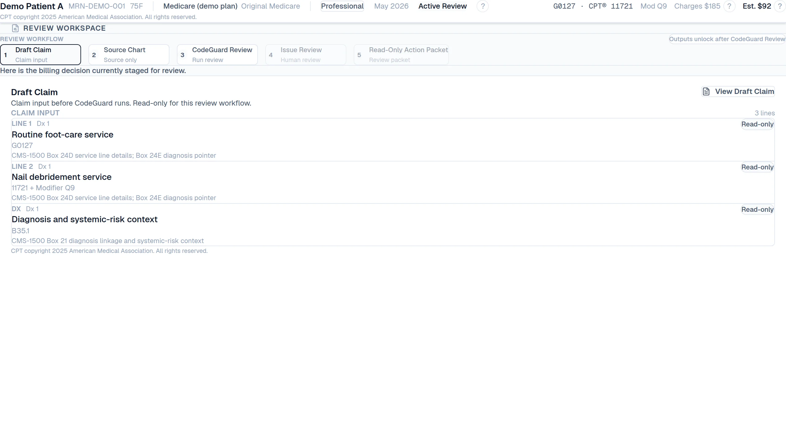Select the Routine foot-care service line
Viewport: 786px width, 442px height.
coord(393,140)
